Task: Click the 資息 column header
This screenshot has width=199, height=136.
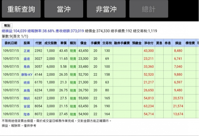Action: coord(159,43)
